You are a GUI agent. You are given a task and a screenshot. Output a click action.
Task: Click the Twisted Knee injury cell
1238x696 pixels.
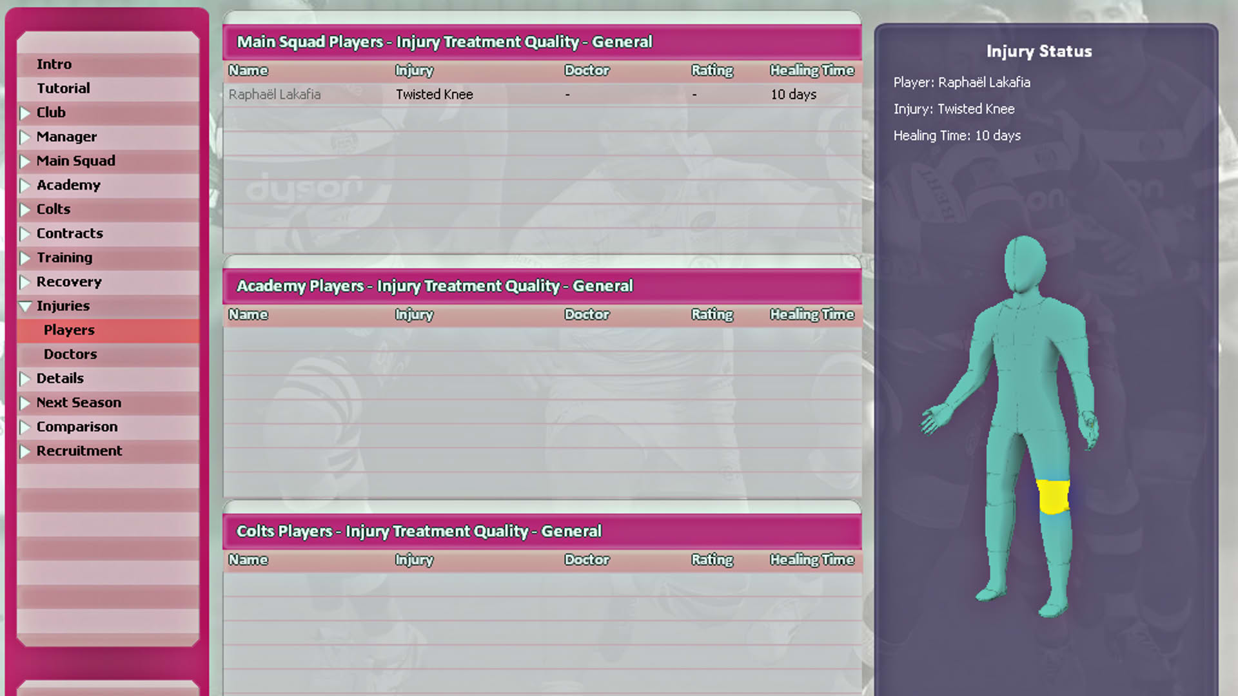[435, 94]
